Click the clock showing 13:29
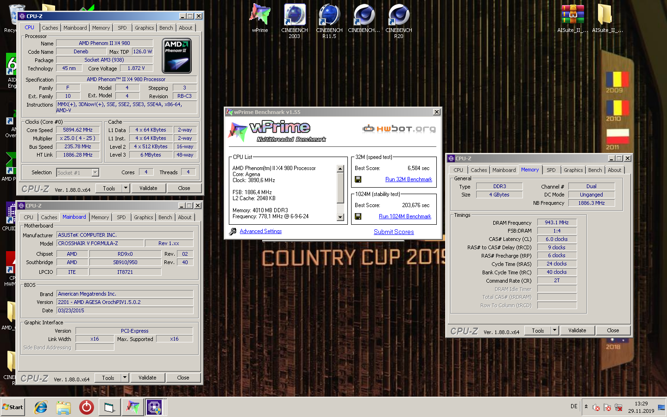The width and height of the screenshot is (667, 417). (641, 404)
